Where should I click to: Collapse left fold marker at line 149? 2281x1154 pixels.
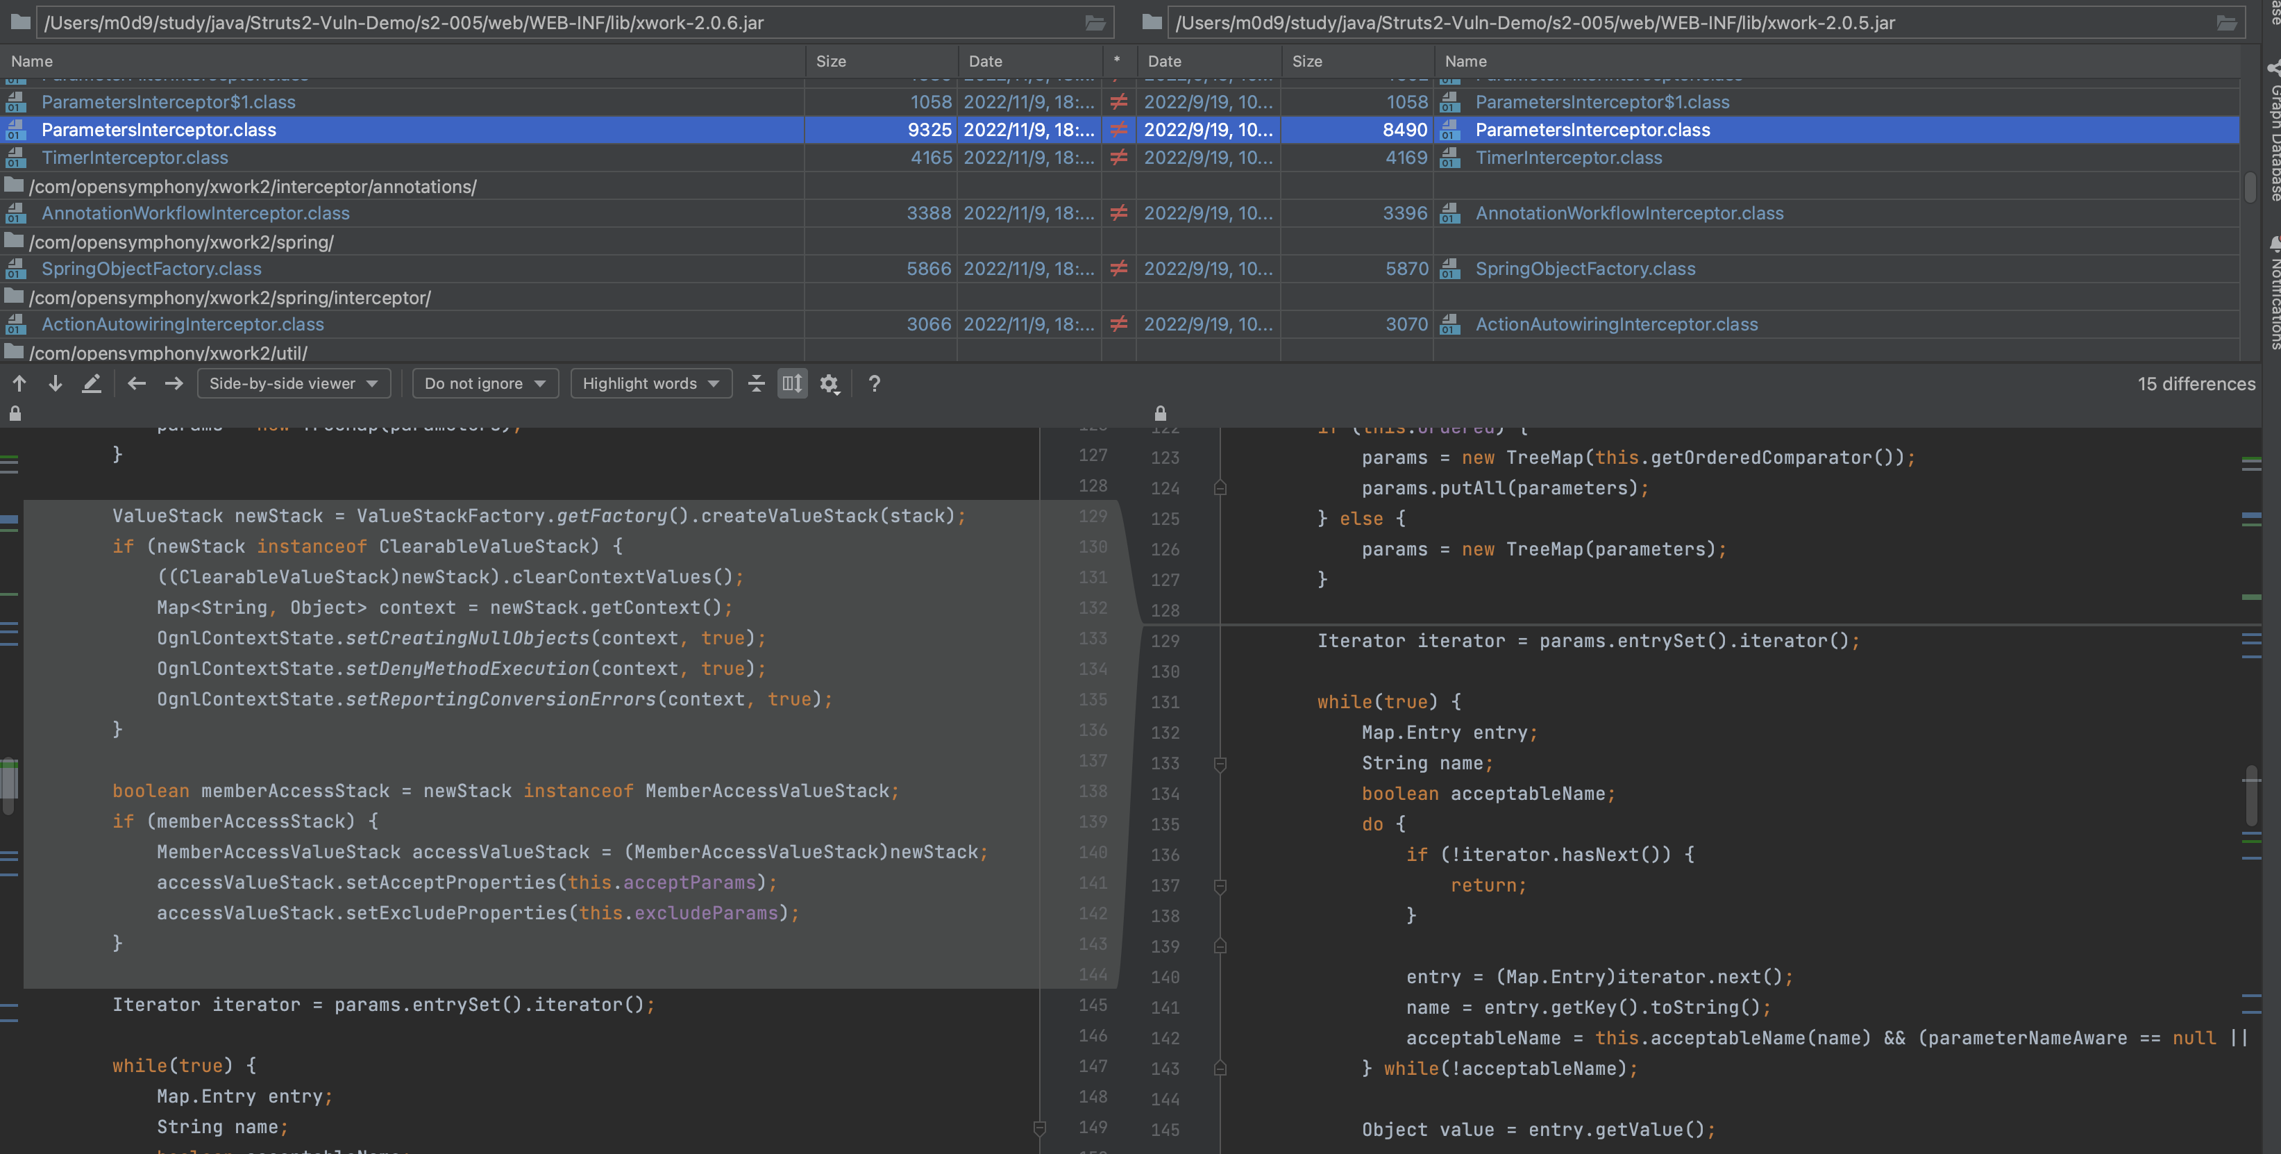pos(1040,1128)
